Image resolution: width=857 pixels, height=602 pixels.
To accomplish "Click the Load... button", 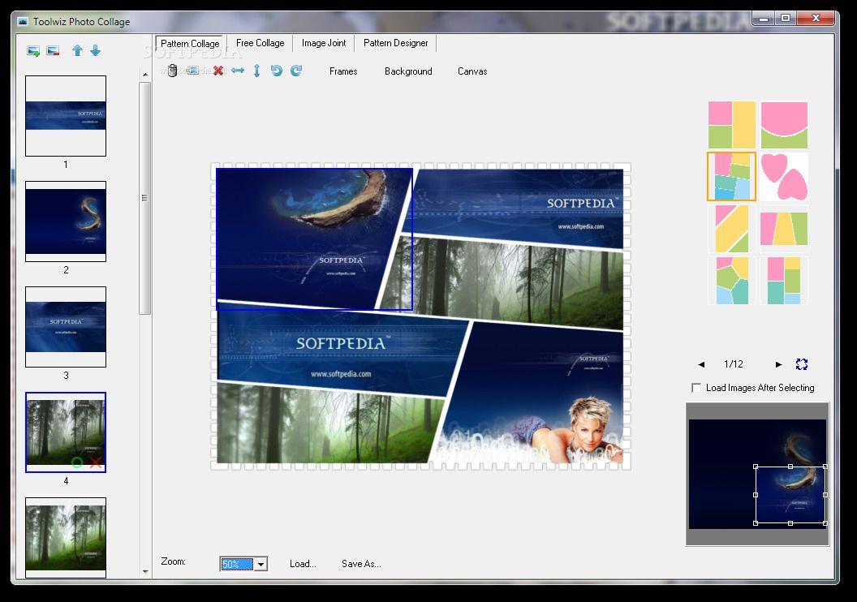I will pyautogui.click(x=303, y=564).
